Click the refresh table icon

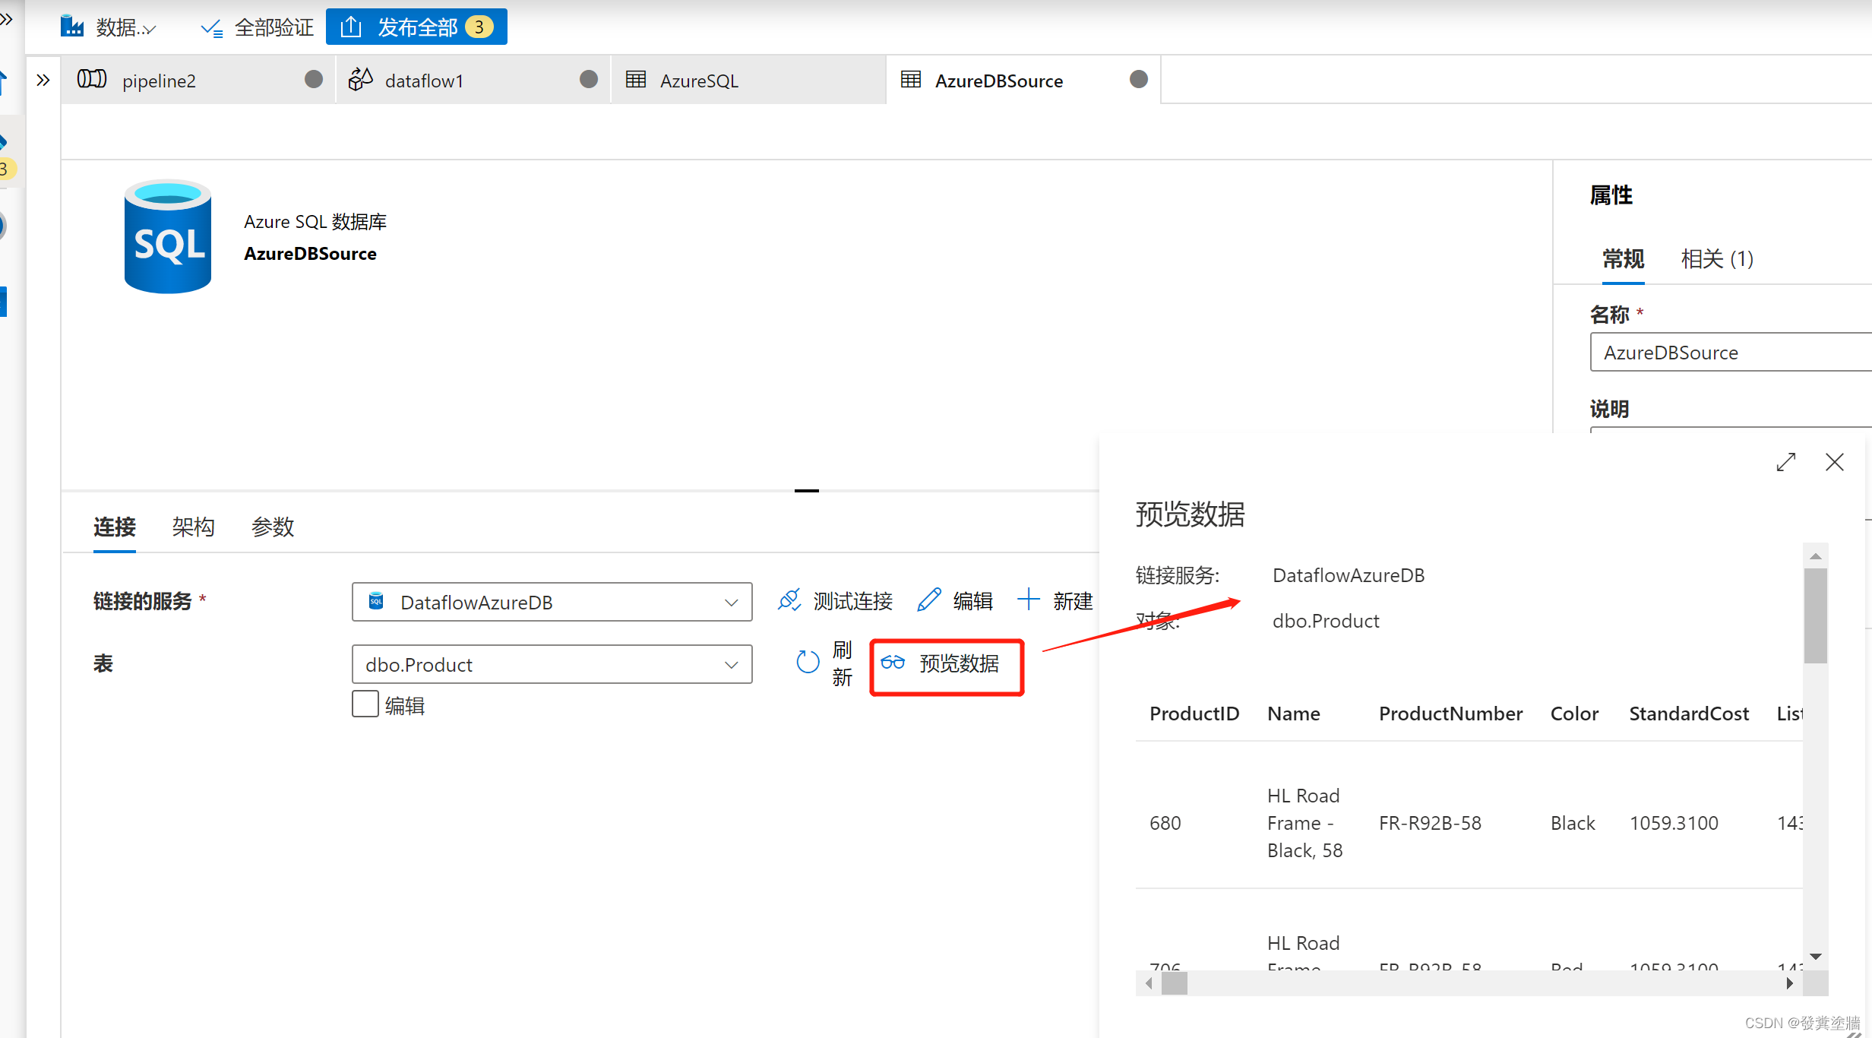click(807, 663)
